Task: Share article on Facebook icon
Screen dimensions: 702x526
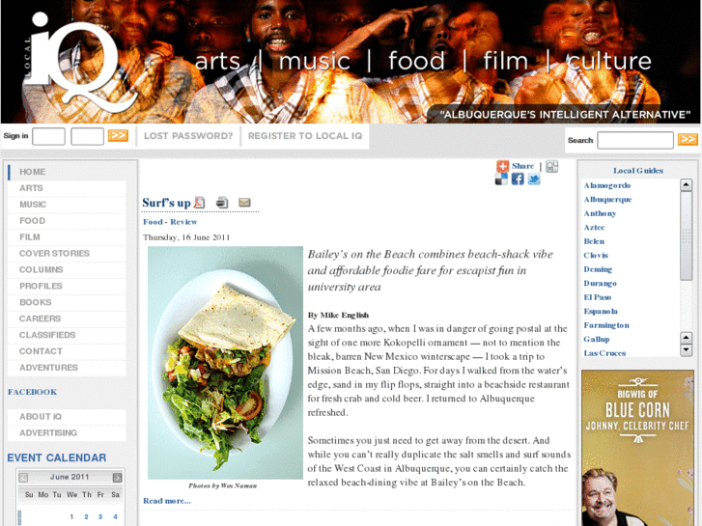Action: 518,180
